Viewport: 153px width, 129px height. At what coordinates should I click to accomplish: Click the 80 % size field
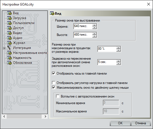pyautogui.click(x=107, y=49)
